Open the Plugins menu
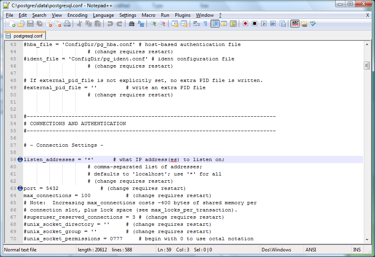 [183, 15]
